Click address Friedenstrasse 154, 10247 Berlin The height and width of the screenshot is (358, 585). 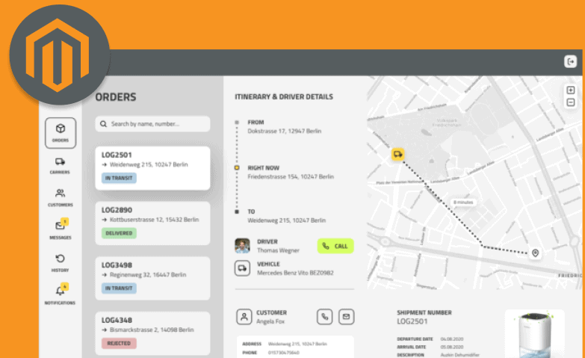point(291,176)
